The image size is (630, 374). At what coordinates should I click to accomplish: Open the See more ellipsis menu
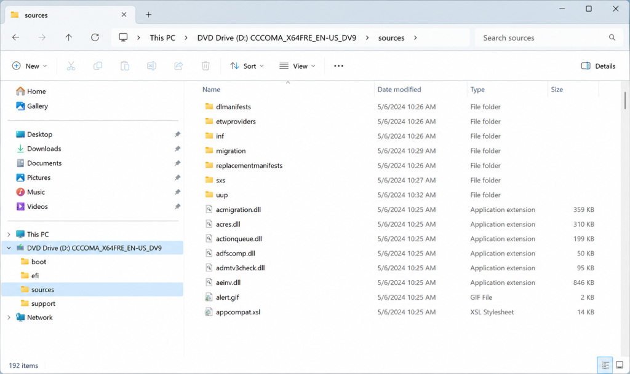tap(339, 66)
